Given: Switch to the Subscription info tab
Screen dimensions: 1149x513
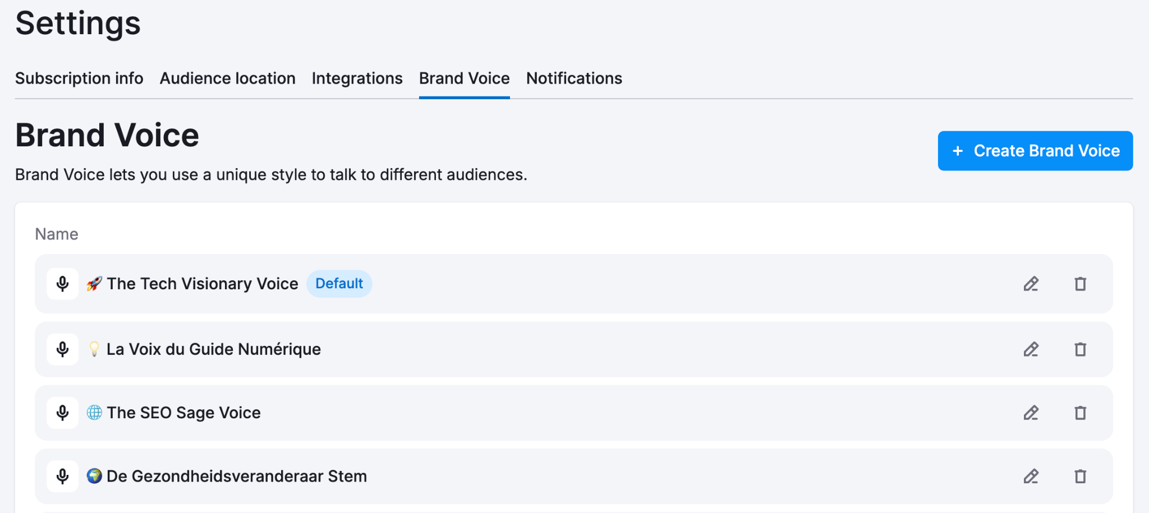Looking at the screenshot, I should click(79, 78).
